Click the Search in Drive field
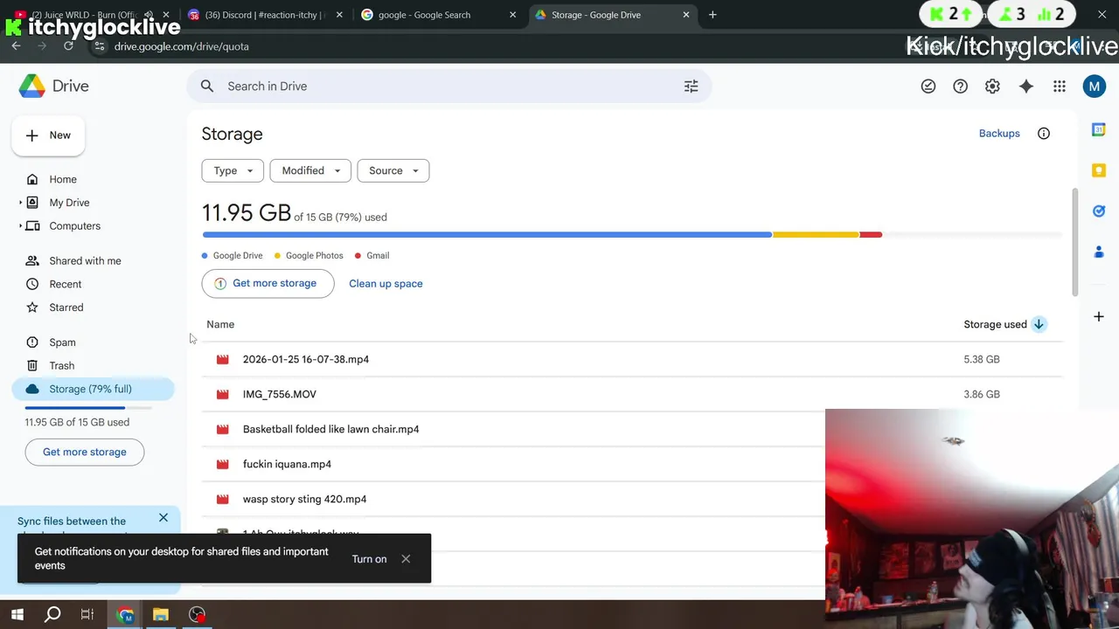The image size is (1119, 629). coord(448,86)
